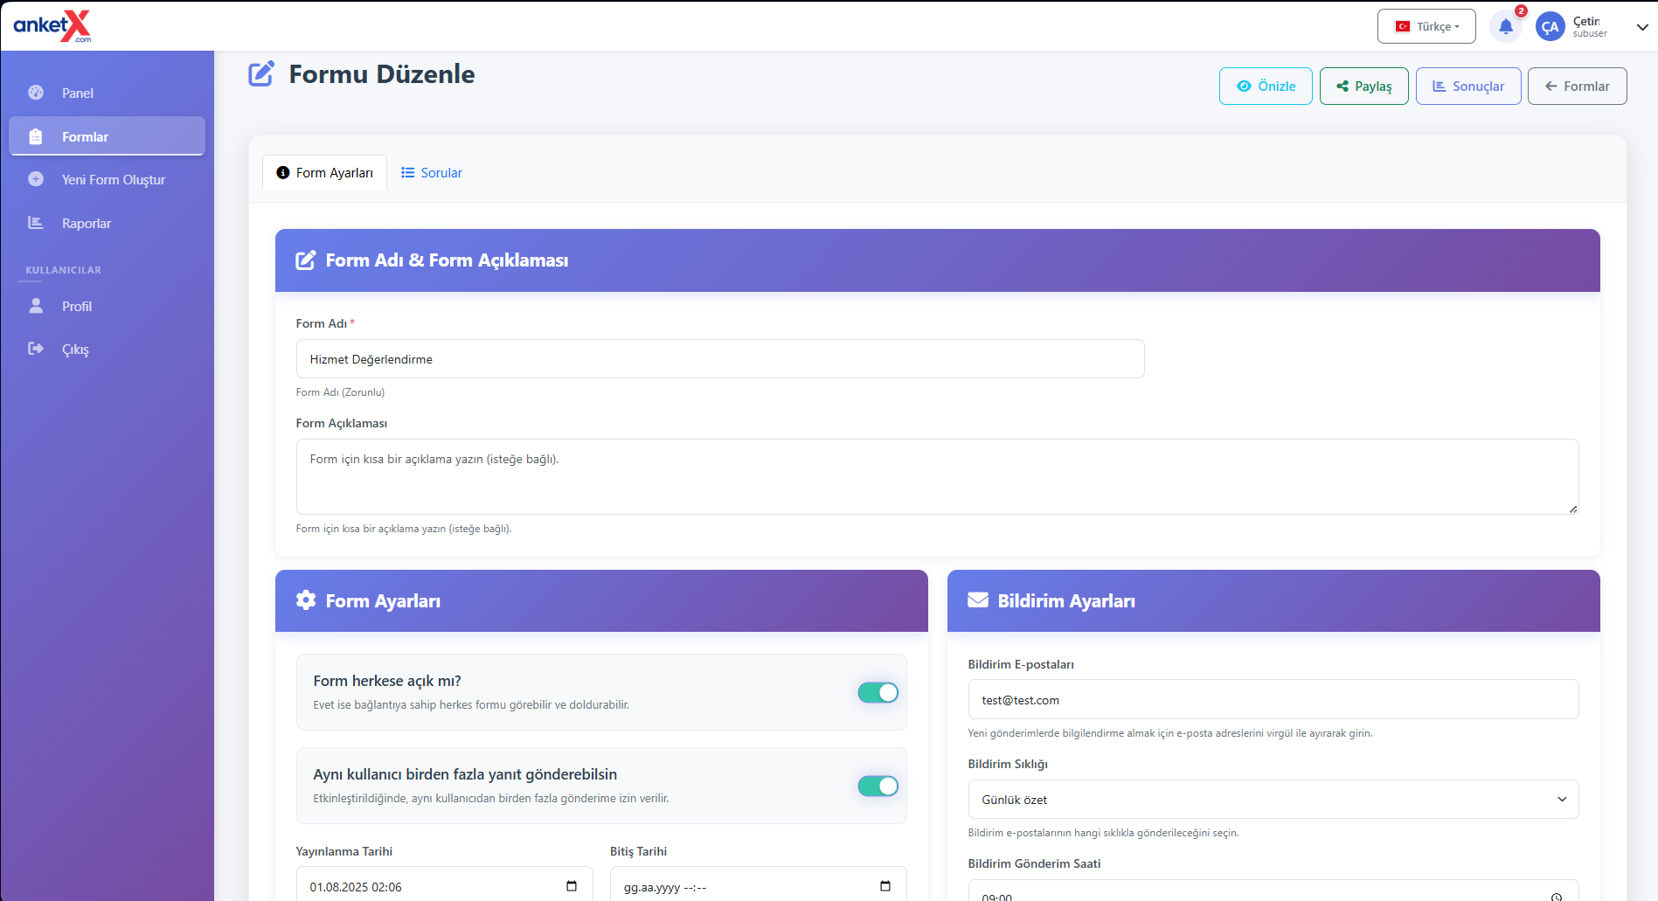Click the Paylaş share button
1658x901 pixels.
[x=1363, y=86]
